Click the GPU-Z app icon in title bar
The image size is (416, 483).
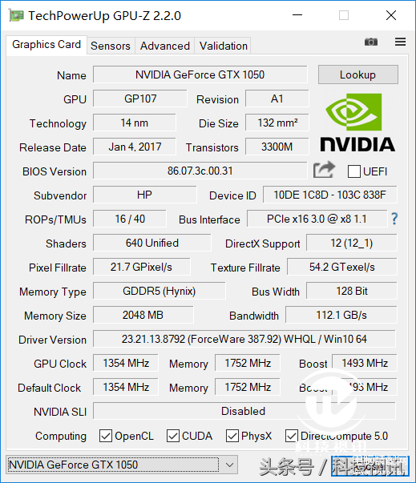tap(16, 15)
